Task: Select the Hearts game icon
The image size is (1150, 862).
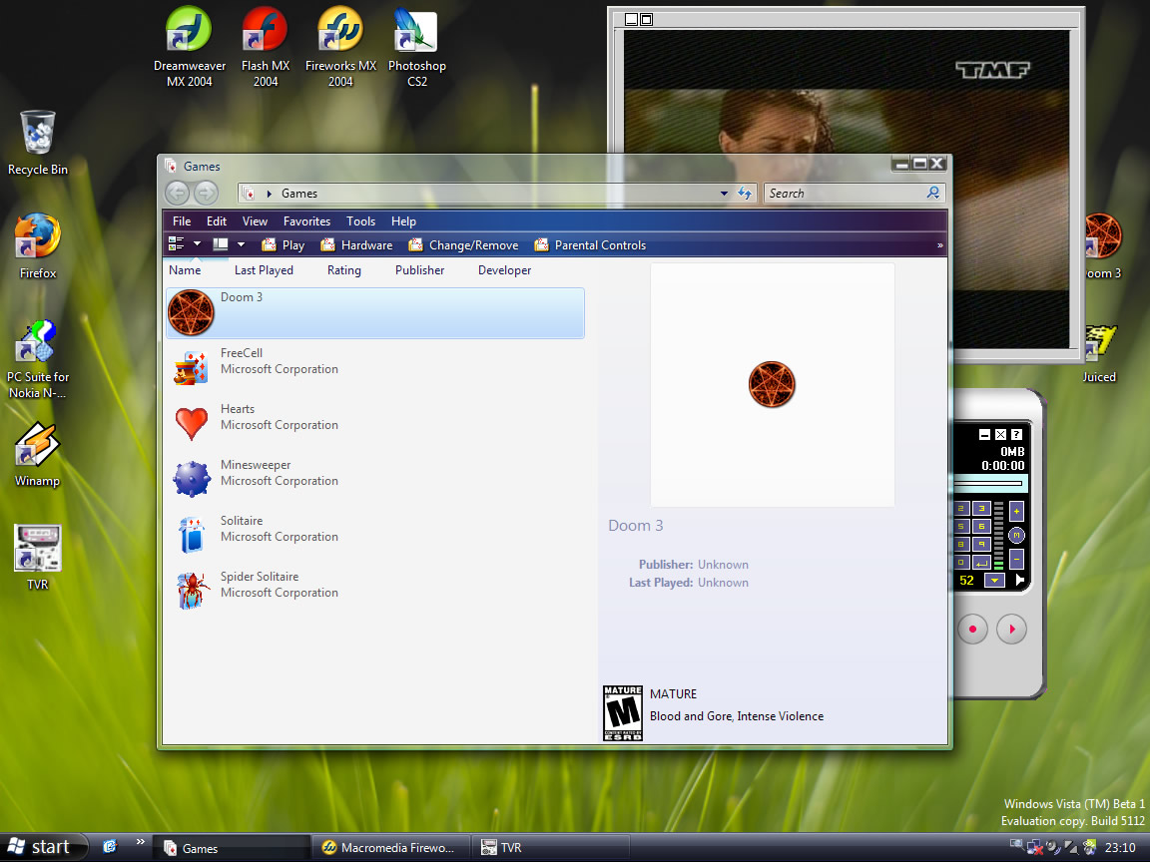Action: pyautogui.click(x=191, y=424)
